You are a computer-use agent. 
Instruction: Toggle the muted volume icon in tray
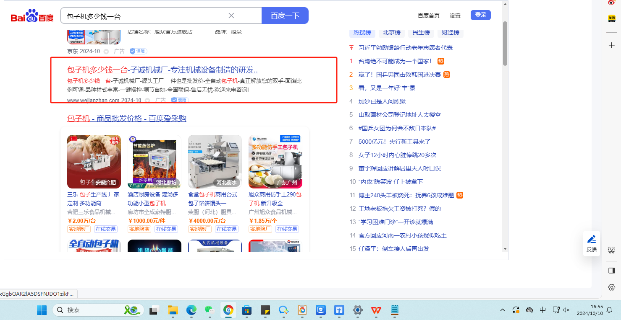[566, 310]
